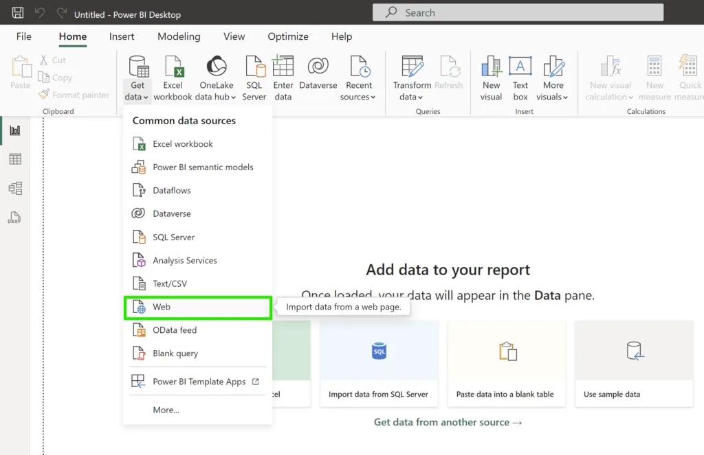
Task: Switch to Model view in sidebar
Action: pyautogui.click(x=15, y=188)
